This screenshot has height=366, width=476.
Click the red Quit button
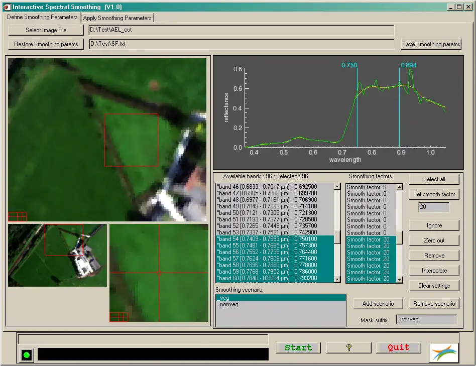tap(398, 348)
